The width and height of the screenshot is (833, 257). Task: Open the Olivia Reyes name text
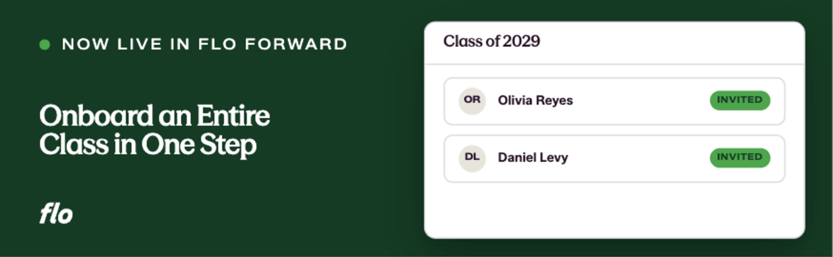535,100
